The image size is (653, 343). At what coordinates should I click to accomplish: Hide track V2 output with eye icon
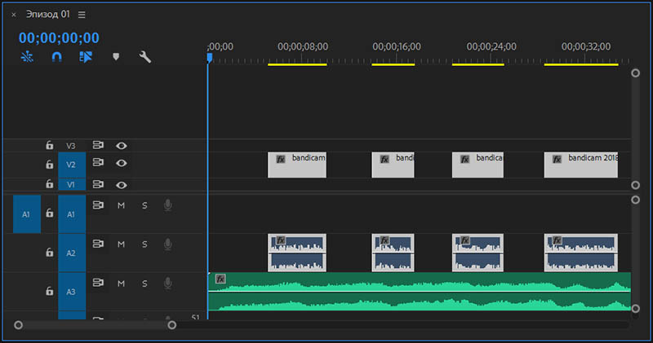(121, 163)
